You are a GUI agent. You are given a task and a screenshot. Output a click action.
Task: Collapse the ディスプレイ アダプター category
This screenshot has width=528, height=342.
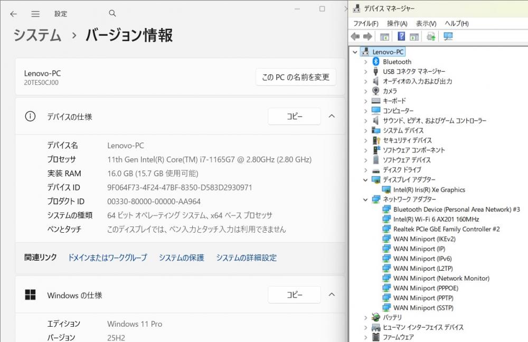[x=365, y=180]
